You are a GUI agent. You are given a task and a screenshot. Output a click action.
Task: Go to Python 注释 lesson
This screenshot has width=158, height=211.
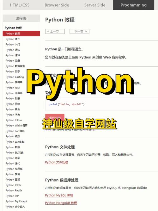click(x=13, y=55)
